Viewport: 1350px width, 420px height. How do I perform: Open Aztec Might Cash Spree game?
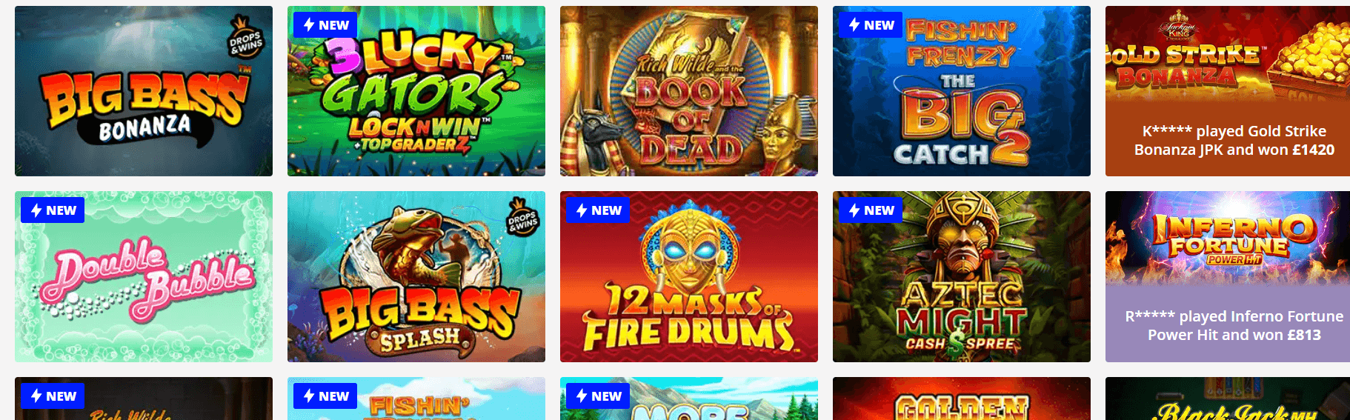[962, 276]
